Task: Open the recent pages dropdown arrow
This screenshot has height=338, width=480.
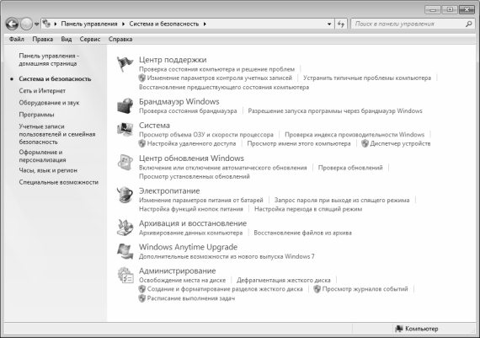Action: pyautogui.click(x=36, y=24)
